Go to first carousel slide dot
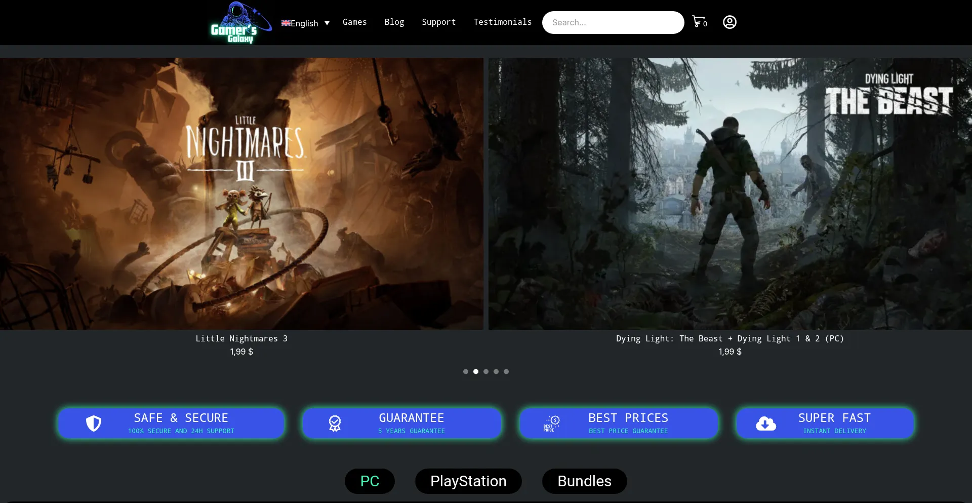 [466, 372]
